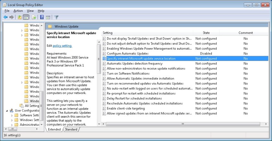Click the Export List toolbar icon

point(33,17)
